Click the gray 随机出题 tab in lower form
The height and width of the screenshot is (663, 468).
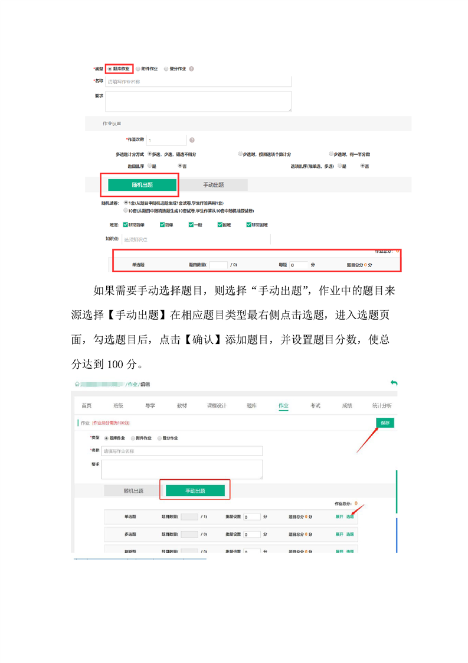click(133, 490)
